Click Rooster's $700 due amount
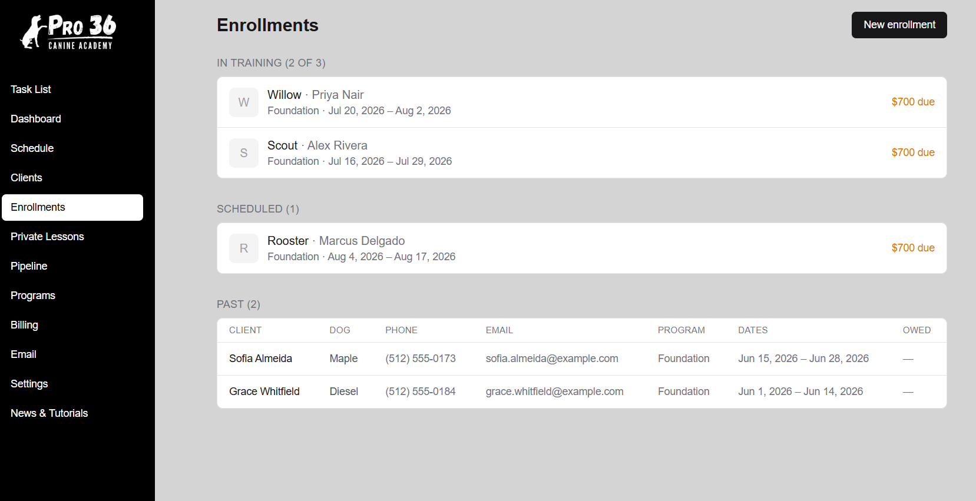The height and width of the screenshot is (501, 976). coord(913,248)
